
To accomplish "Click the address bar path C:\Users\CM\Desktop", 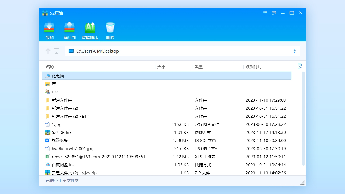I will pos(98,51).
